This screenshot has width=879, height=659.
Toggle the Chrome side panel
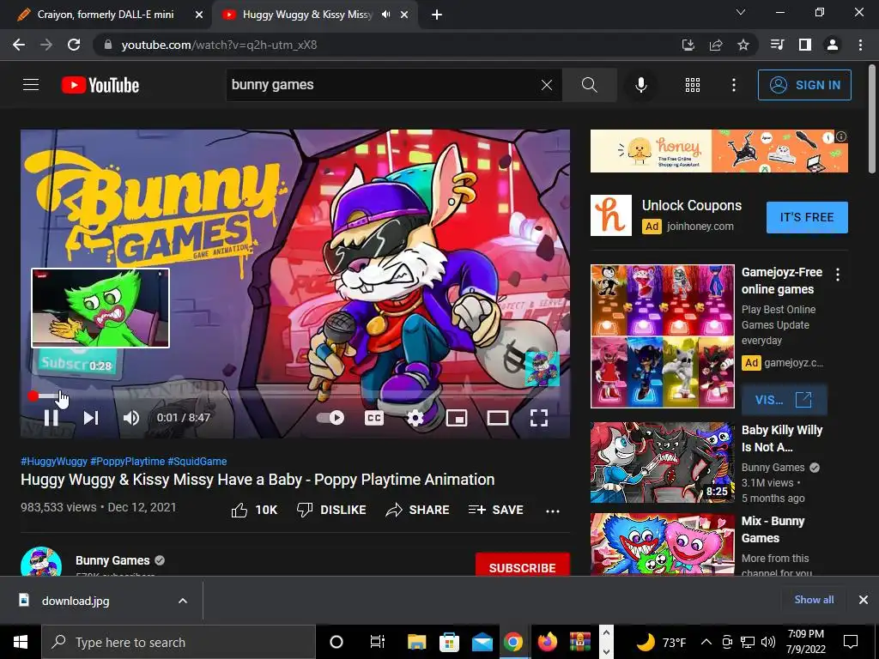click(805, 45)
